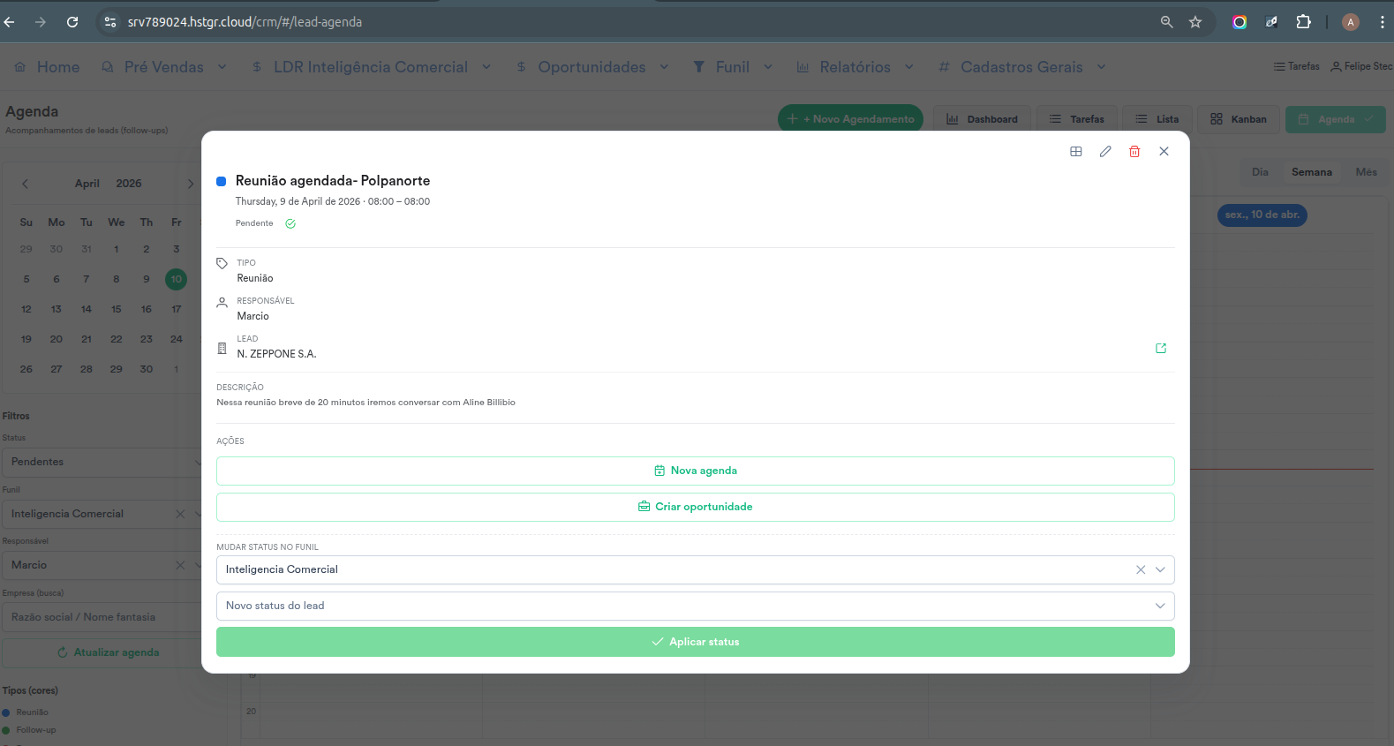The image size is (1394, 746).
Task: Click the sex., 10 de abr. day header
Action: 1262,215
